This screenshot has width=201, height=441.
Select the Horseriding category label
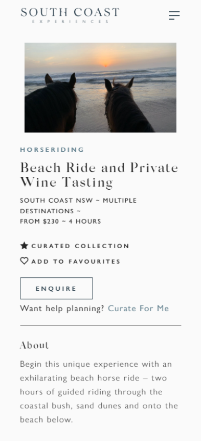coord(52,150)
